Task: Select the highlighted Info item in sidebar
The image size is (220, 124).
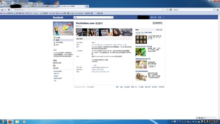Action: (63, 40)
